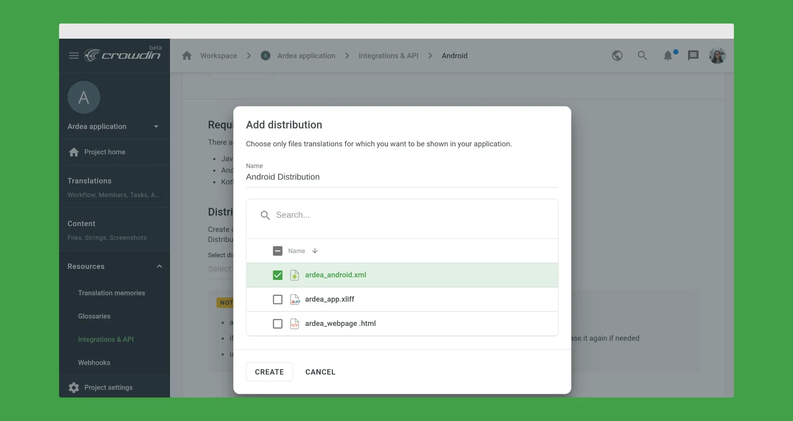Click the user avatar in the header
Viewport: 793px width, 421px height.
click(x=718, y=55)
